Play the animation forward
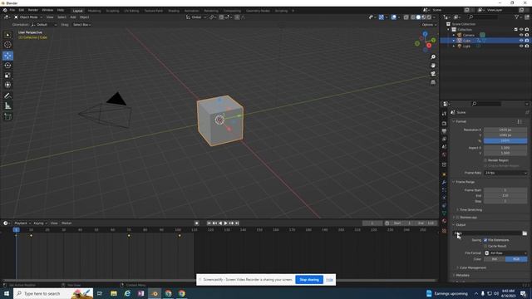This screenshot has height=299, width=532. click(225, 223)
